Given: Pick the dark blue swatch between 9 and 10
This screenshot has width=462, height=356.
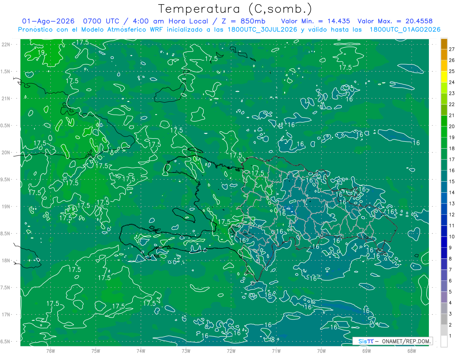Looking at the screenshot, I should pyautogui.click(x=444, y=242).
